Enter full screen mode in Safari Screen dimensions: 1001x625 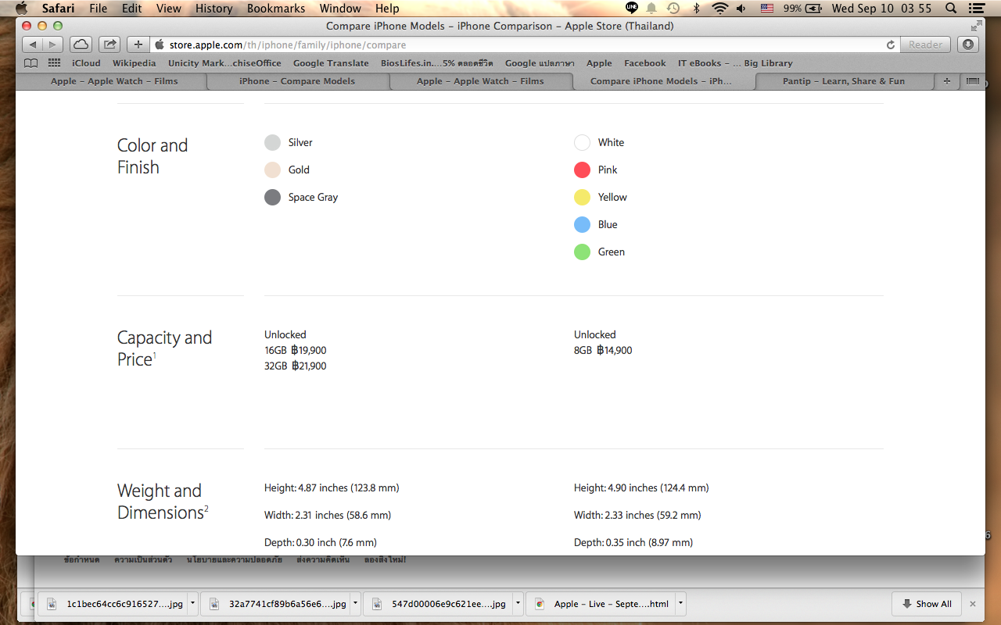point(976,26)
